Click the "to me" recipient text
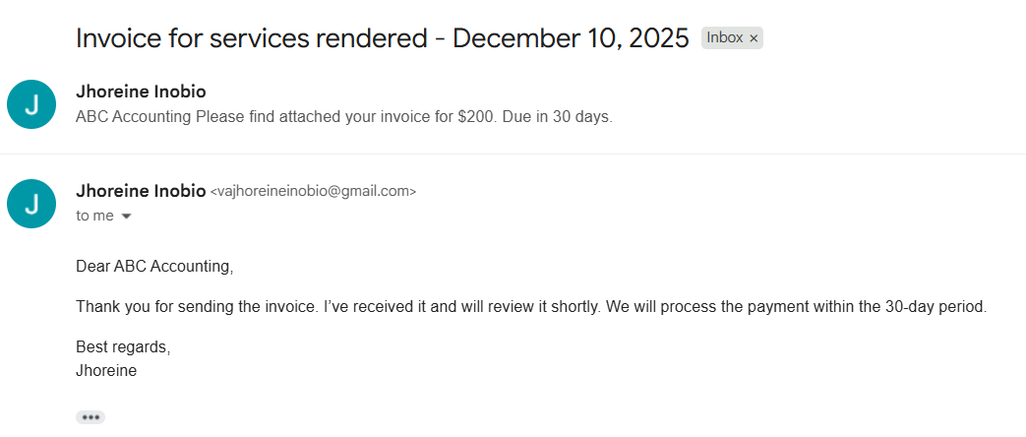1026x437 pixels. 94,216
